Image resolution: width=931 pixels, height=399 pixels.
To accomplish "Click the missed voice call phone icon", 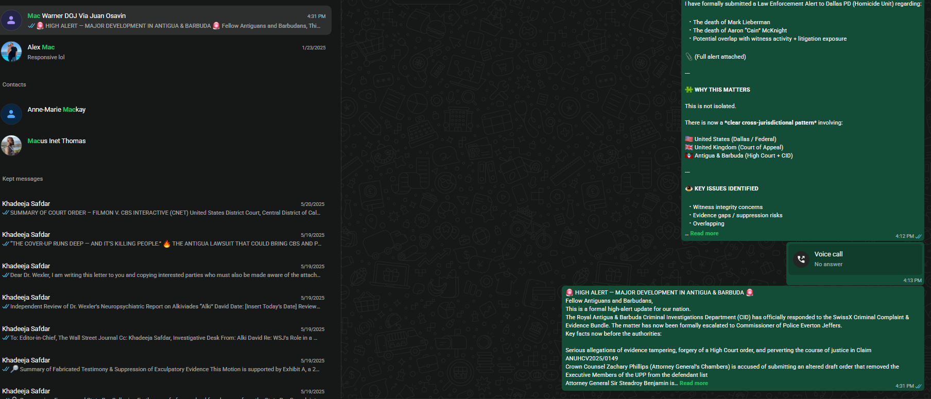I will pos(801,259).
